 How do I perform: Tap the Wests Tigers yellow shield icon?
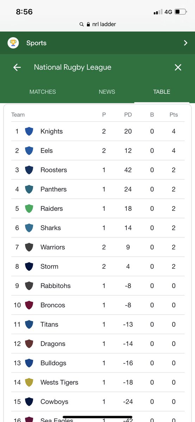click(29, 382)
